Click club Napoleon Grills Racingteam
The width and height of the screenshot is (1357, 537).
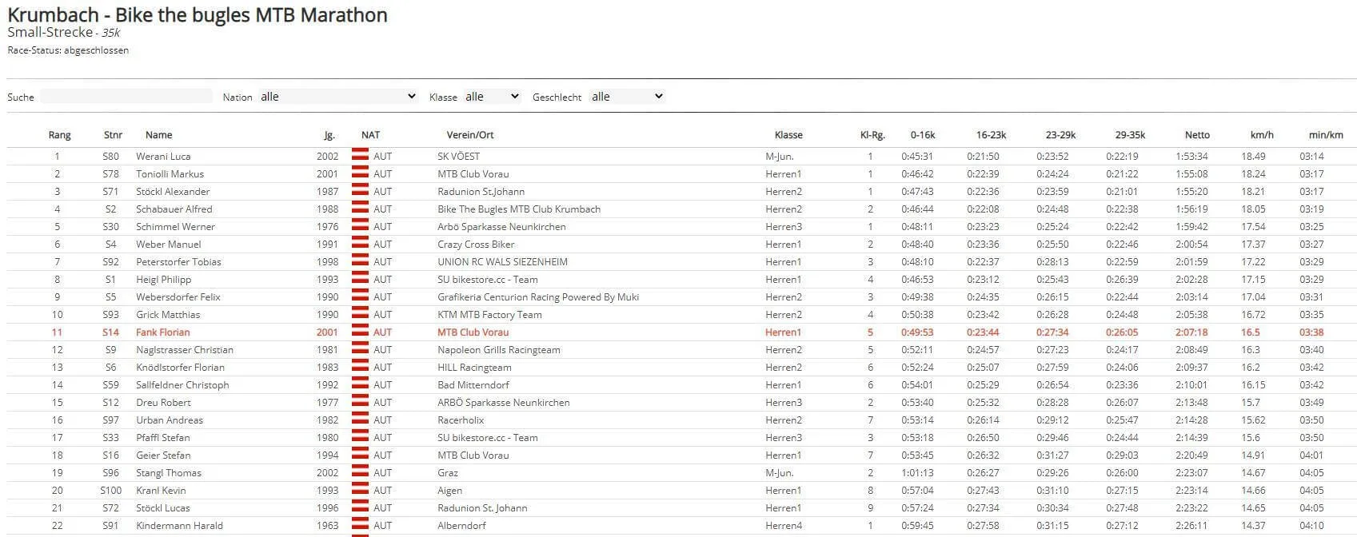pyautogui.click(x=499, y=350)
